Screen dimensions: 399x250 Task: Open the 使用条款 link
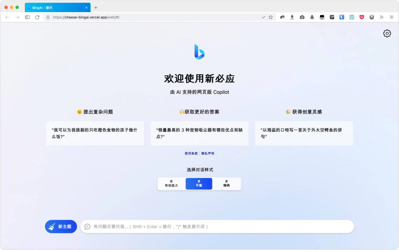click(191, 153)
